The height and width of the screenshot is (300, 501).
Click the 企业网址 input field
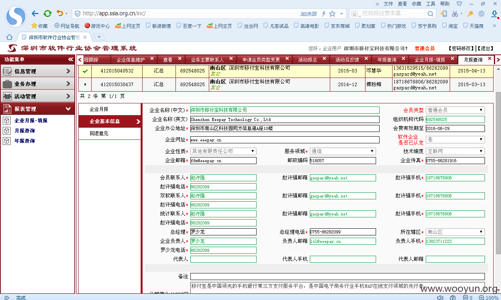pyautogui.click(x=285, y=140)
